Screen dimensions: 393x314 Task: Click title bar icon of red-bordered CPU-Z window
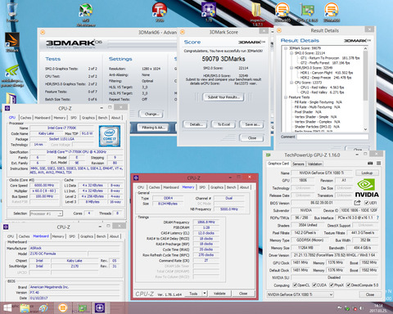136,177
